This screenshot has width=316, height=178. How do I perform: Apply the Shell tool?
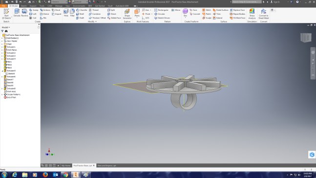(x=80, y=14)
